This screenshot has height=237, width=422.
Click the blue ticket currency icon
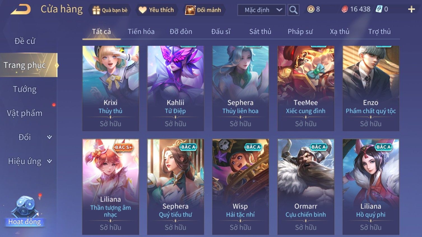[x=379, y=9]
